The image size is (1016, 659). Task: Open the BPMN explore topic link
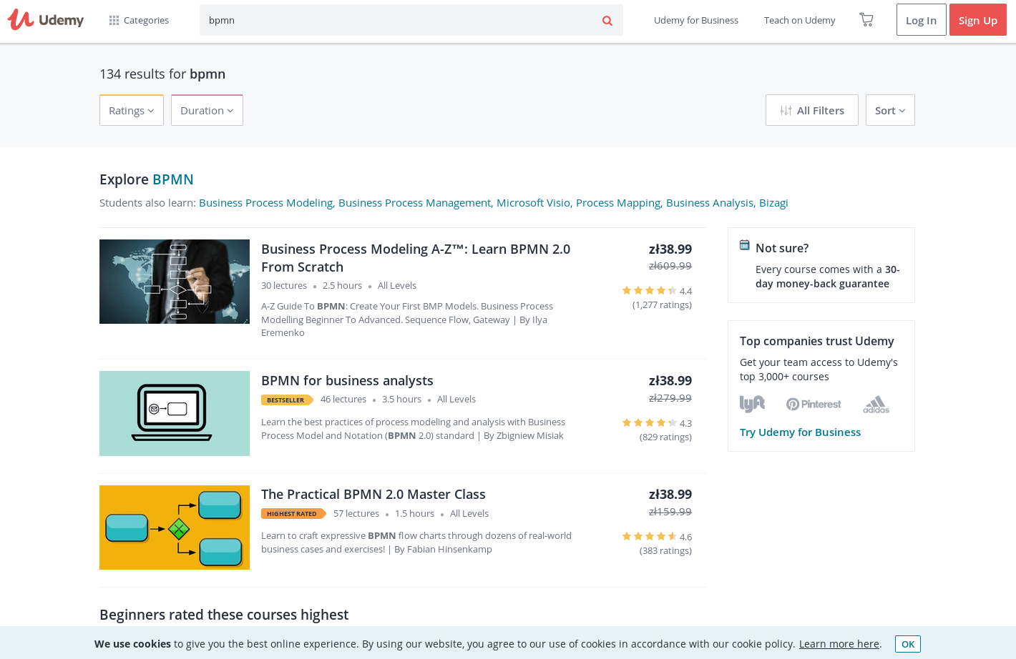(x=173, y=179)
